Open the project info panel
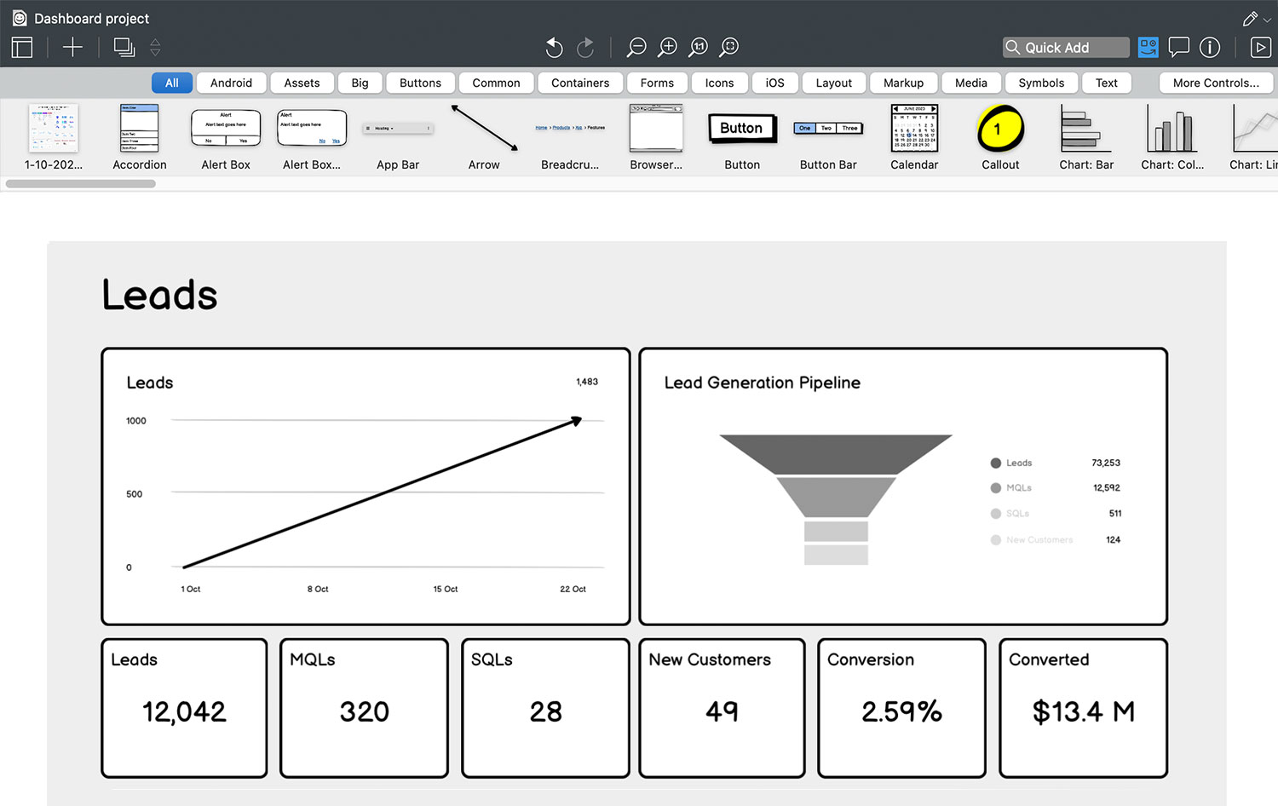 (x=1210, y=47)
